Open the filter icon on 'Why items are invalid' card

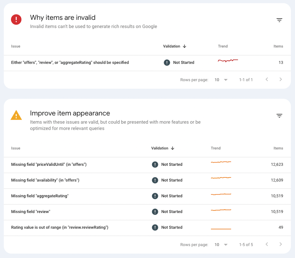click(x=279, y=20)
